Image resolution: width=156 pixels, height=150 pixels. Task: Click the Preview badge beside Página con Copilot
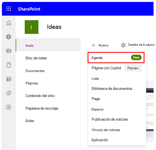point(133,68)
